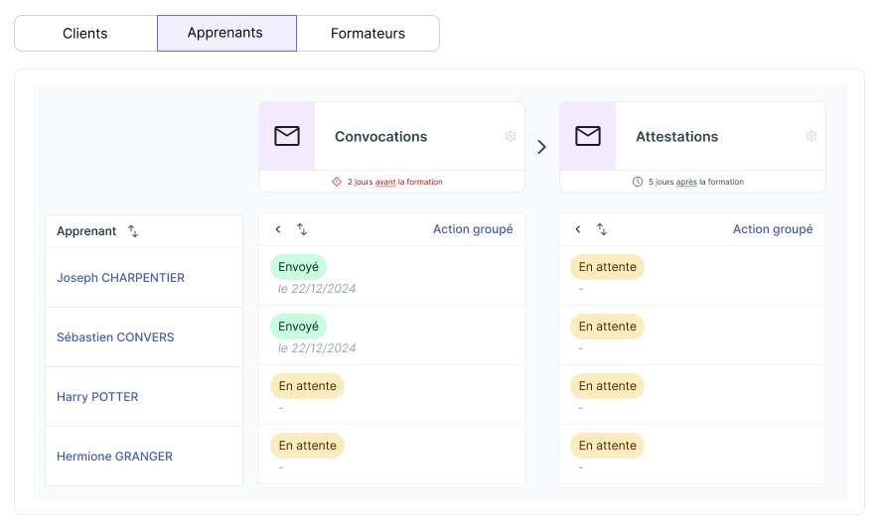Click '5 jours après la formation' text
887x530 pixels.
[696, 182]
